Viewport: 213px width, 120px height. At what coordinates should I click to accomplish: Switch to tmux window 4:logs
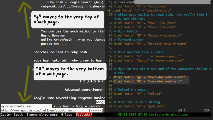point(67,115)
